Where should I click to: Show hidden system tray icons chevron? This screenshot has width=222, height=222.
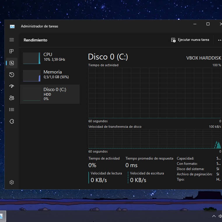[x=214, y=216]
